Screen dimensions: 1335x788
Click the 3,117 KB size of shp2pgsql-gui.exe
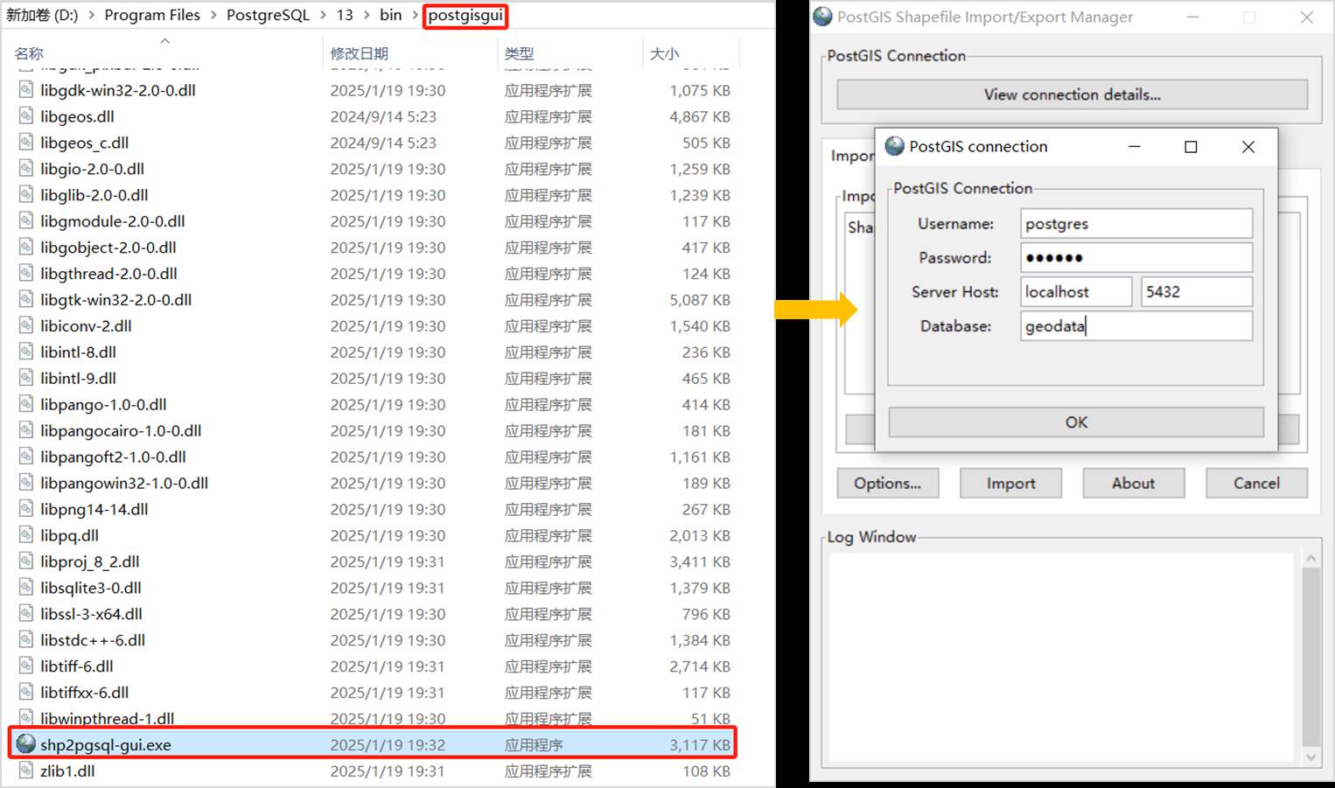coord(700,745)
